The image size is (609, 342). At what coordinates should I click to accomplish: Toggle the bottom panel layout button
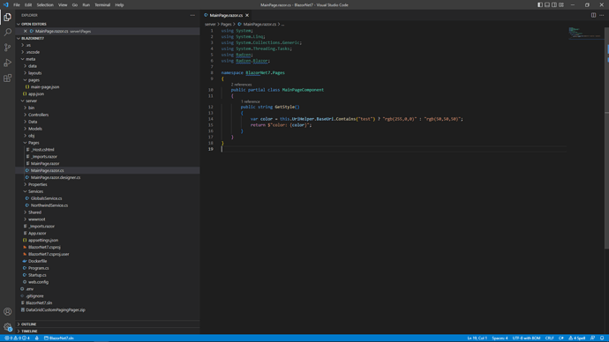547,5
